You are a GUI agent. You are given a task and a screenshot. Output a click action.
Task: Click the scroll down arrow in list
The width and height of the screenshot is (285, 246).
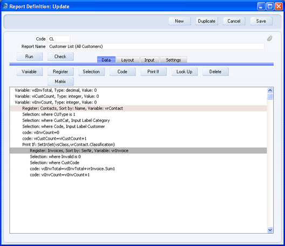pyautogui.click(x=270, y=230)
